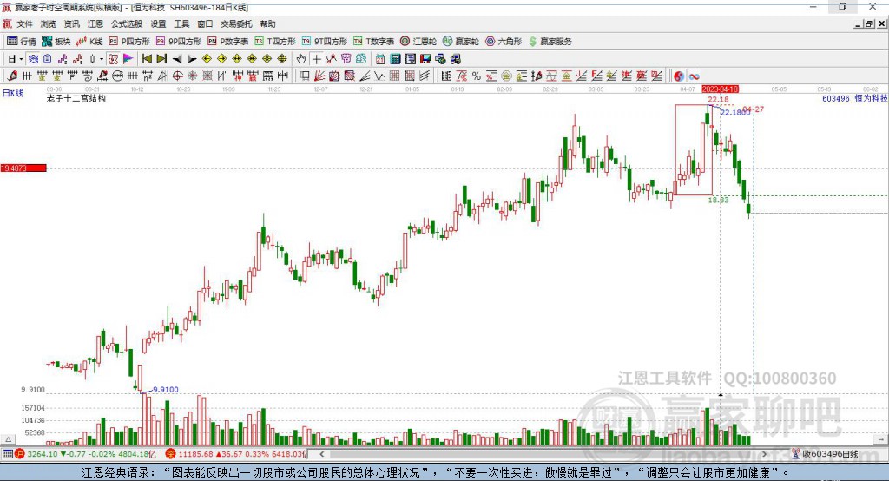Click the 22.1800 high price annotation

coord(734,112)
